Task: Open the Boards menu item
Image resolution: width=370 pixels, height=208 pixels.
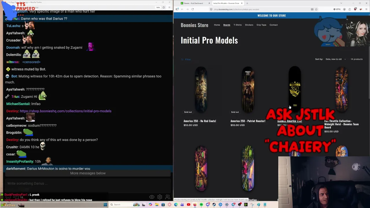Action: click(x=227, y=25)
